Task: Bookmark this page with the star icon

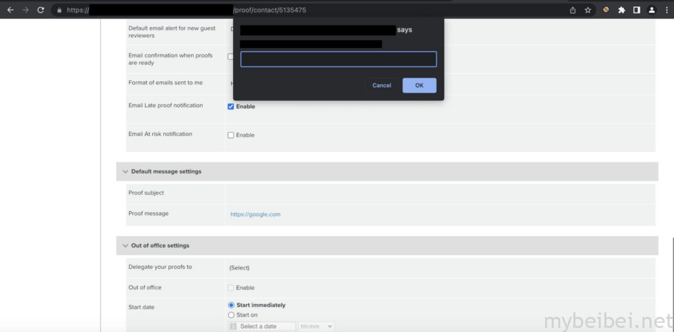Action: pos(588,10)
